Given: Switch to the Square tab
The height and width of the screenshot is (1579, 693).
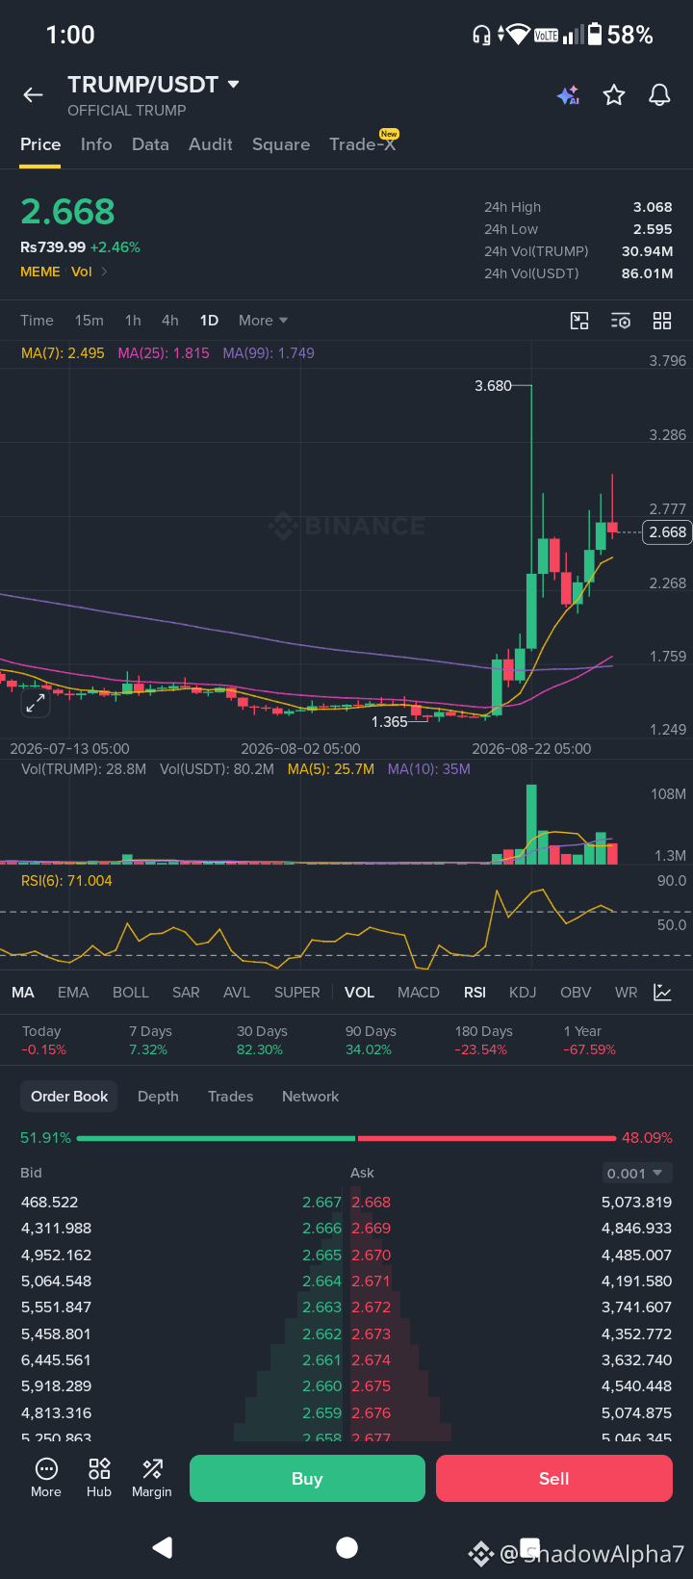Looking at the screenshot, I should tap(281, 144).
